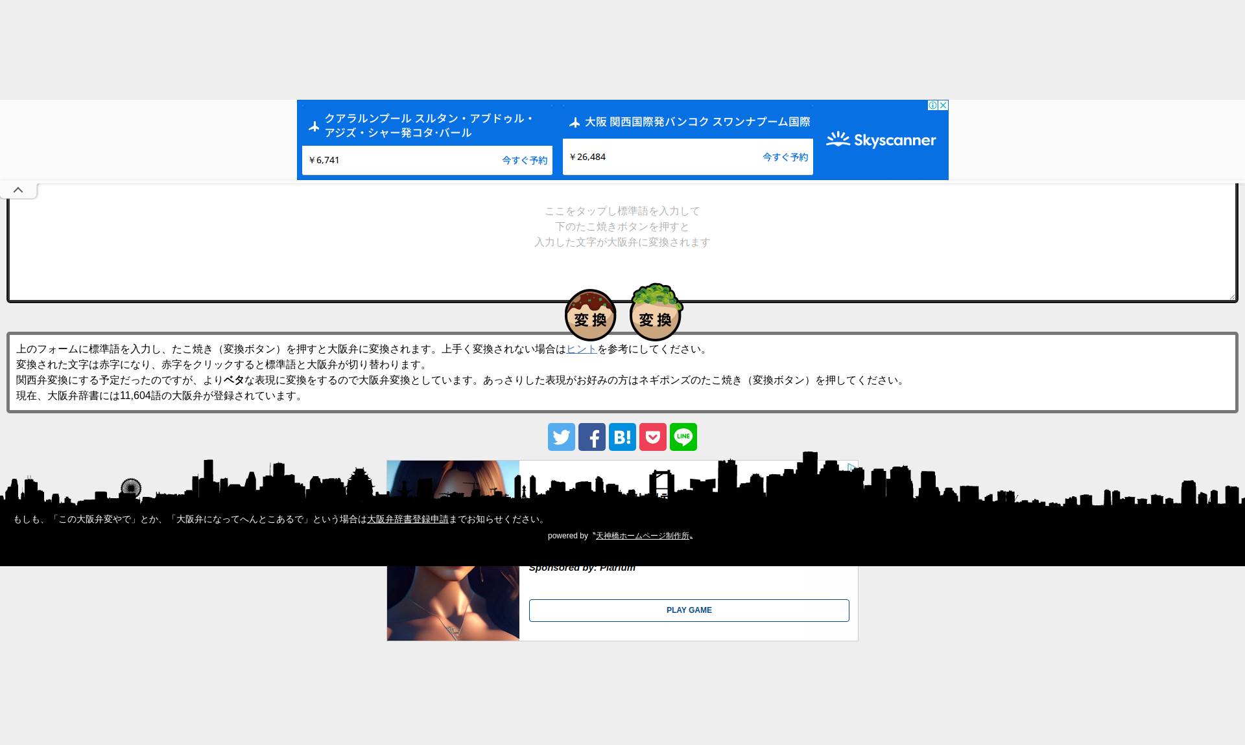This screenshot has height=745, width=1245.
Task: Share page via Twitter icon
Action: pyautogui.click(x=562, y=437)
